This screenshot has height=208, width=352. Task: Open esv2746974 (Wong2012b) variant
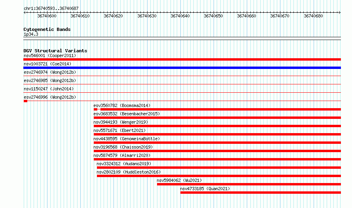pyautogui.click(x=50, y=72)
